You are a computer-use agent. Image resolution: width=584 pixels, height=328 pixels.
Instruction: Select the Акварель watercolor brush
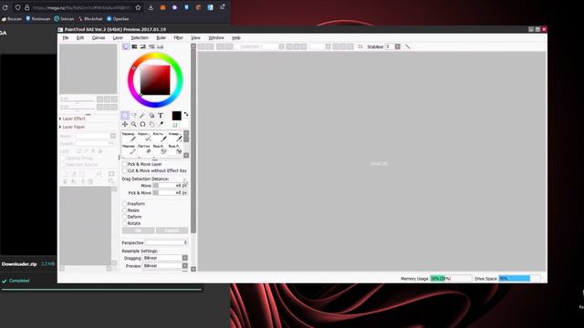[174, 137]
